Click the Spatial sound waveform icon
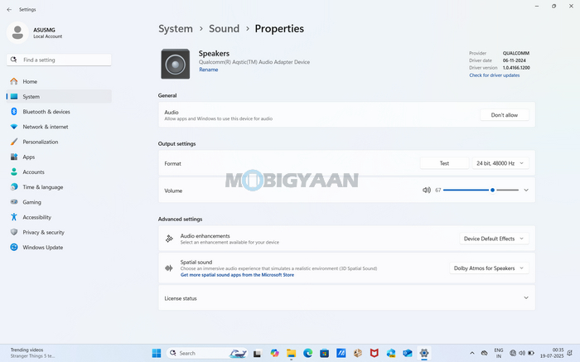This screenshot has width=580, height=362. pyautogui.click(x=169, y=268)
